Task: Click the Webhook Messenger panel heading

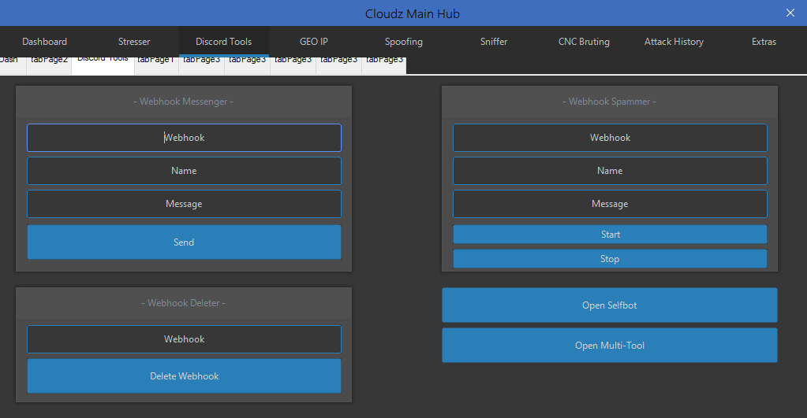Action: [x=184, y=102]
